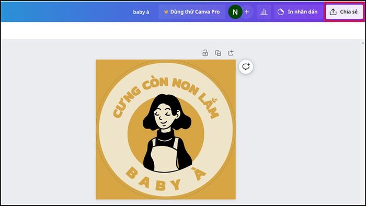Add a collaborator with the plus icon
The height and width of the screenshot is (206, 366).
(x=247, y=12)
